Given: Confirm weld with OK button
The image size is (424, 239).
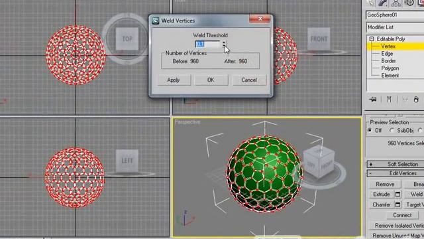Looking at the screenshot, I should coord(211,80).
